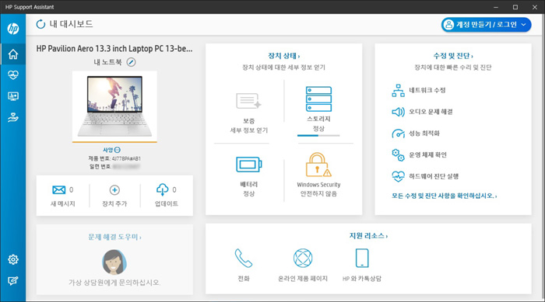
Task: Click the 하드웨어 진단 실행 text label
Action: (x=434, y=176)
